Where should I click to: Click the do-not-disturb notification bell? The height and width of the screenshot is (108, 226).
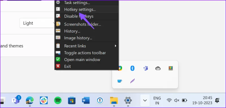[x=217, y=100]
